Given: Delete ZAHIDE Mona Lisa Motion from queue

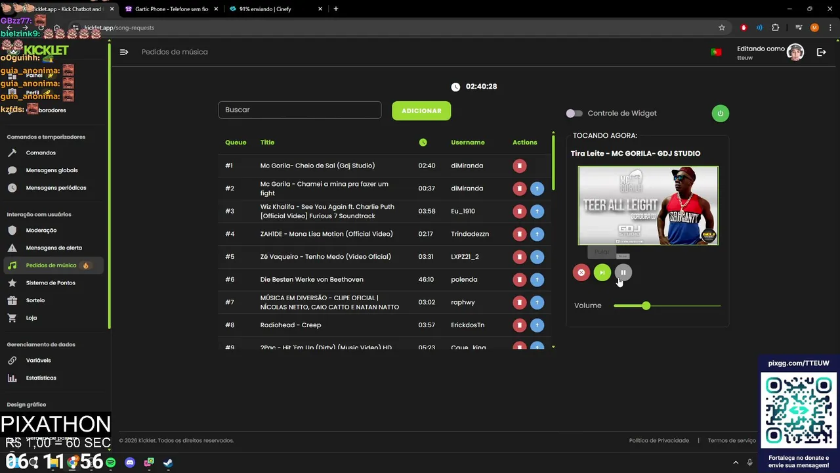Looking at the screenshot, I should [x=519, y=234].
